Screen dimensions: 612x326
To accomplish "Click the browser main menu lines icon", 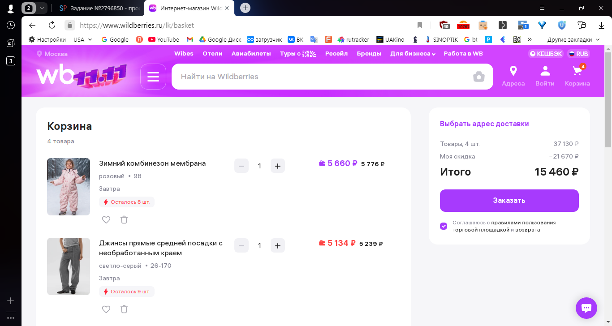I will coord(542,8).
